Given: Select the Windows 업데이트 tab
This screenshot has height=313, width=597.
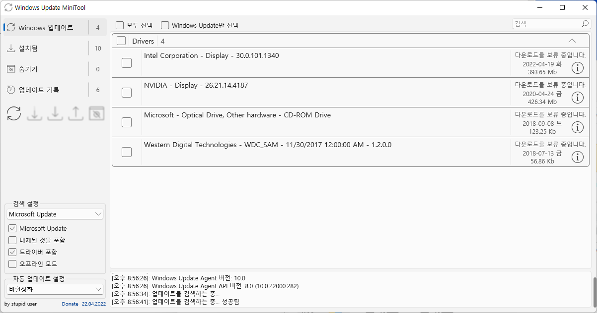Looking at the screenshot, I should 55,28.
